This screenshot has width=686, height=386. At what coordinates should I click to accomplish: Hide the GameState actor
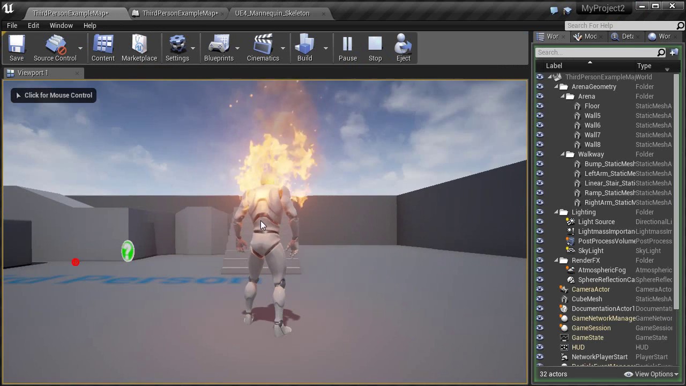pyautogui.click(x=540, y=338)
